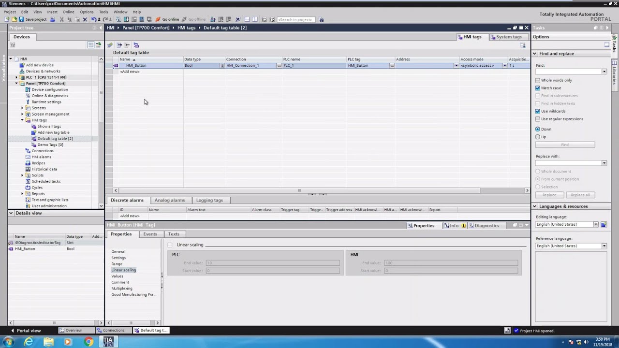619x348 pixels.
Task: Click the Go online toolbar button
Action: pyautogui.click(x=167, y=19)
